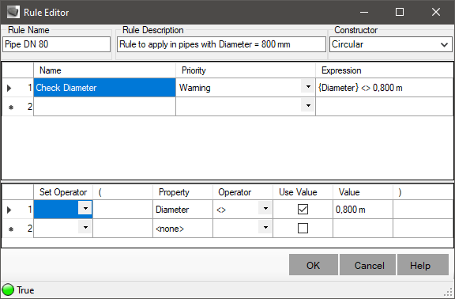Image resolution: width=455 pixels, height=299 pixels.
Task: Open the Constructor dropdown showing Circular
Action: (x=444, y=45)
